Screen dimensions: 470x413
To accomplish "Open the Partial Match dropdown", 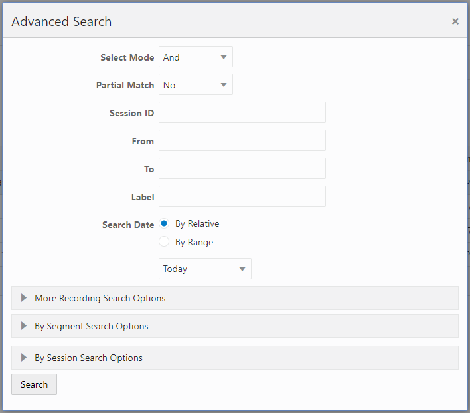I will [x=195, y=85].
